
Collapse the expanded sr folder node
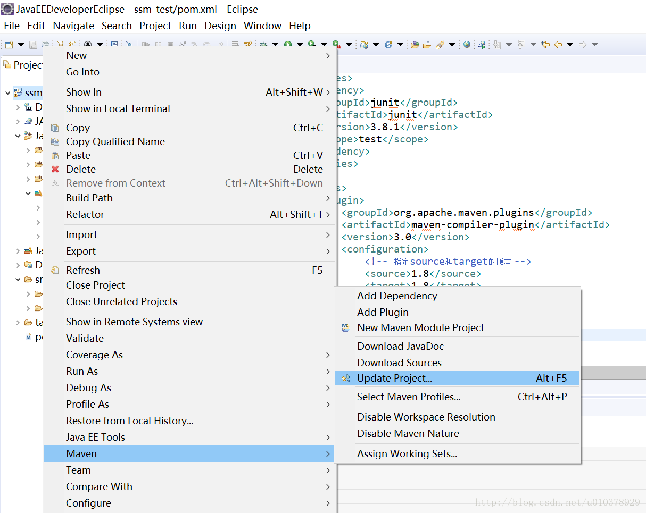18,279
